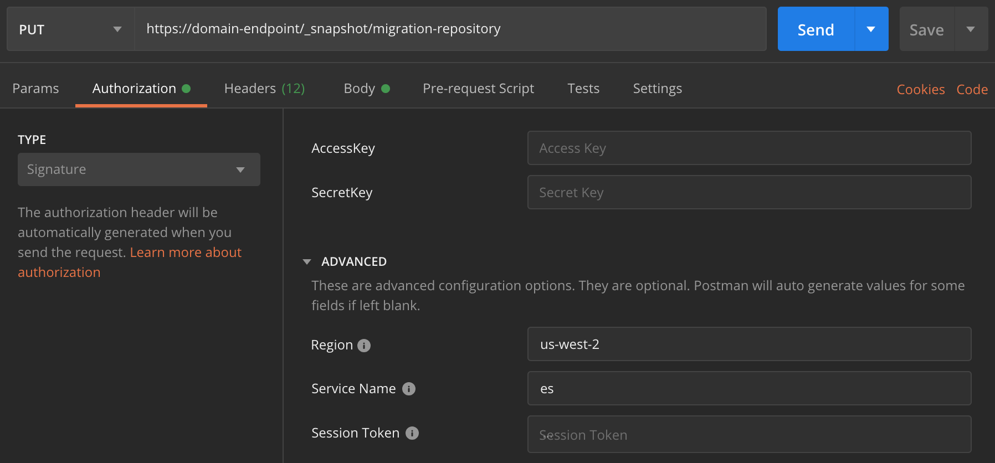Viewport: 995px width, 463px height.
Task: Click the Save button
Action: [926, 29]
